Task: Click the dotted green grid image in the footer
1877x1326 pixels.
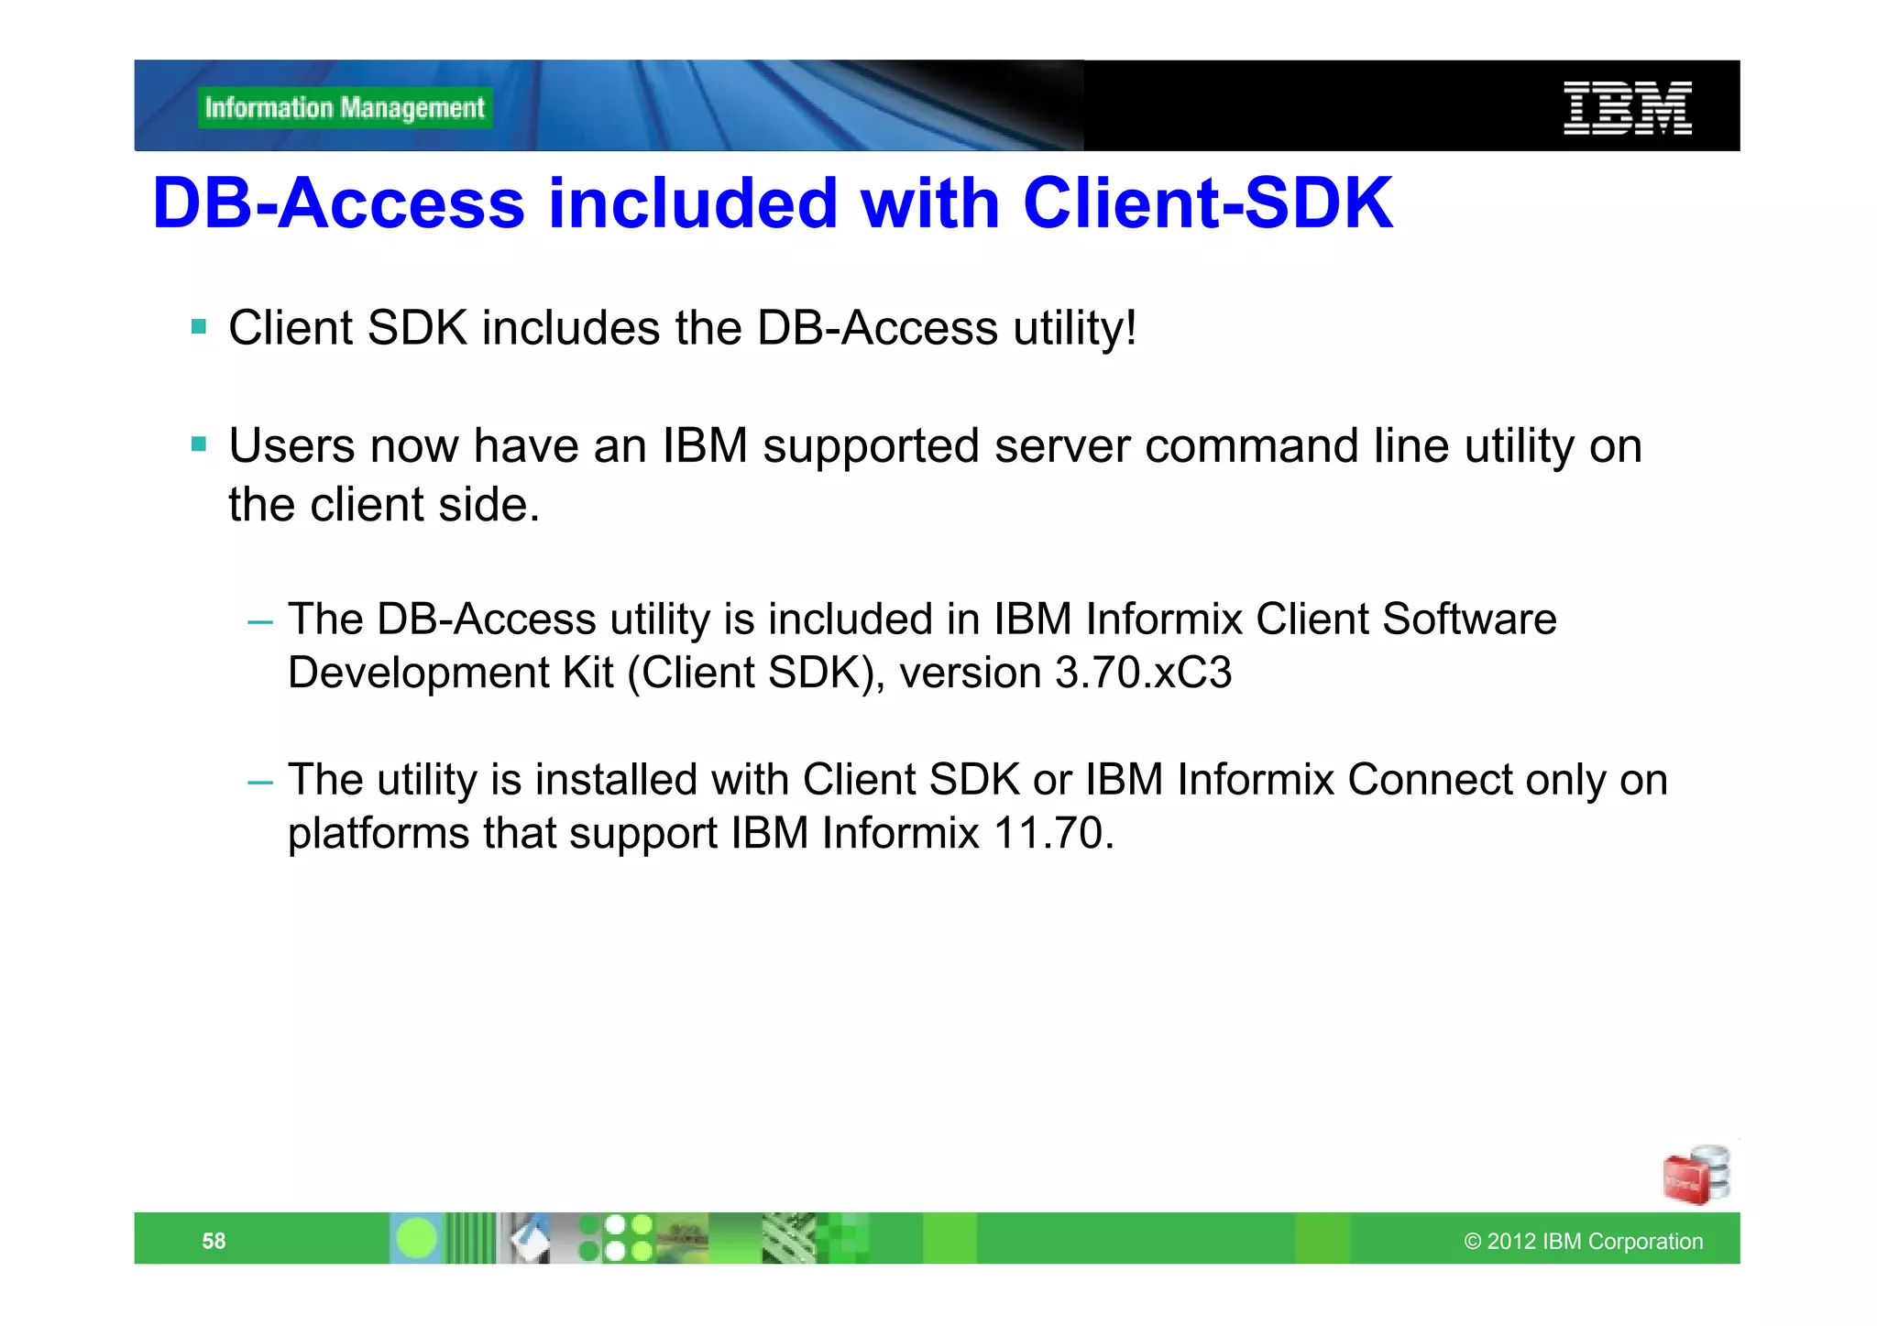Action: [615, 1238]
